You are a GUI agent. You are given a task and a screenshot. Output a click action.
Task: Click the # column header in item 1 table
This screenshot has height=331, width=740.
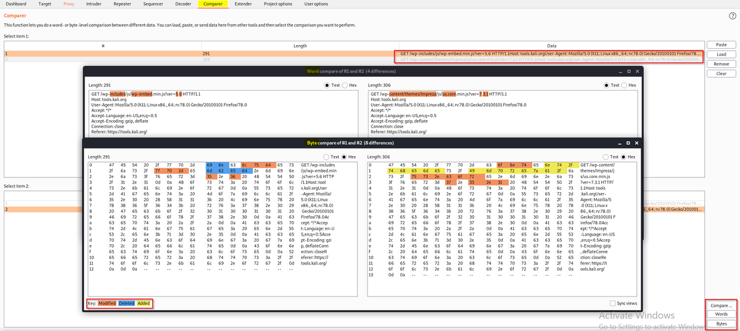103,46
